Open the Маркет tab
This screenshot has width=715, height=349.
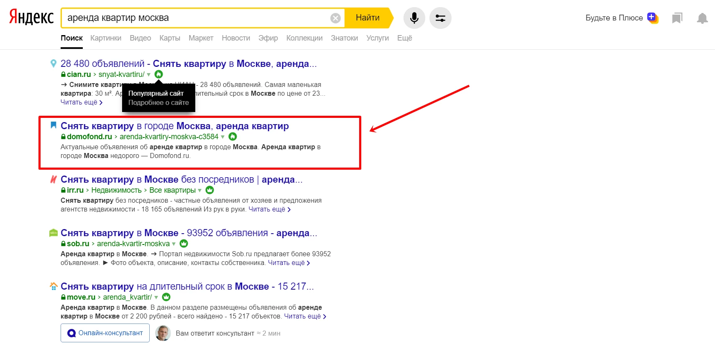(201, 38)
